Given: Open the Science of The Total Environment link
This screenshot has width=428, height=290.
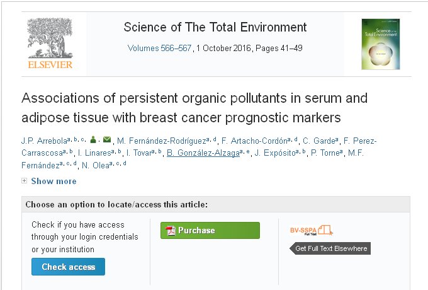Looking at the screenshot, I should click(x=215, y=27).
